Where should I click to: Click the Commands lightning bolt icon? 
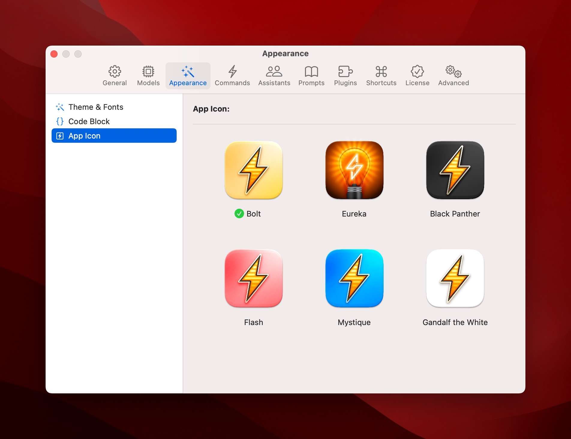[232, 72]
